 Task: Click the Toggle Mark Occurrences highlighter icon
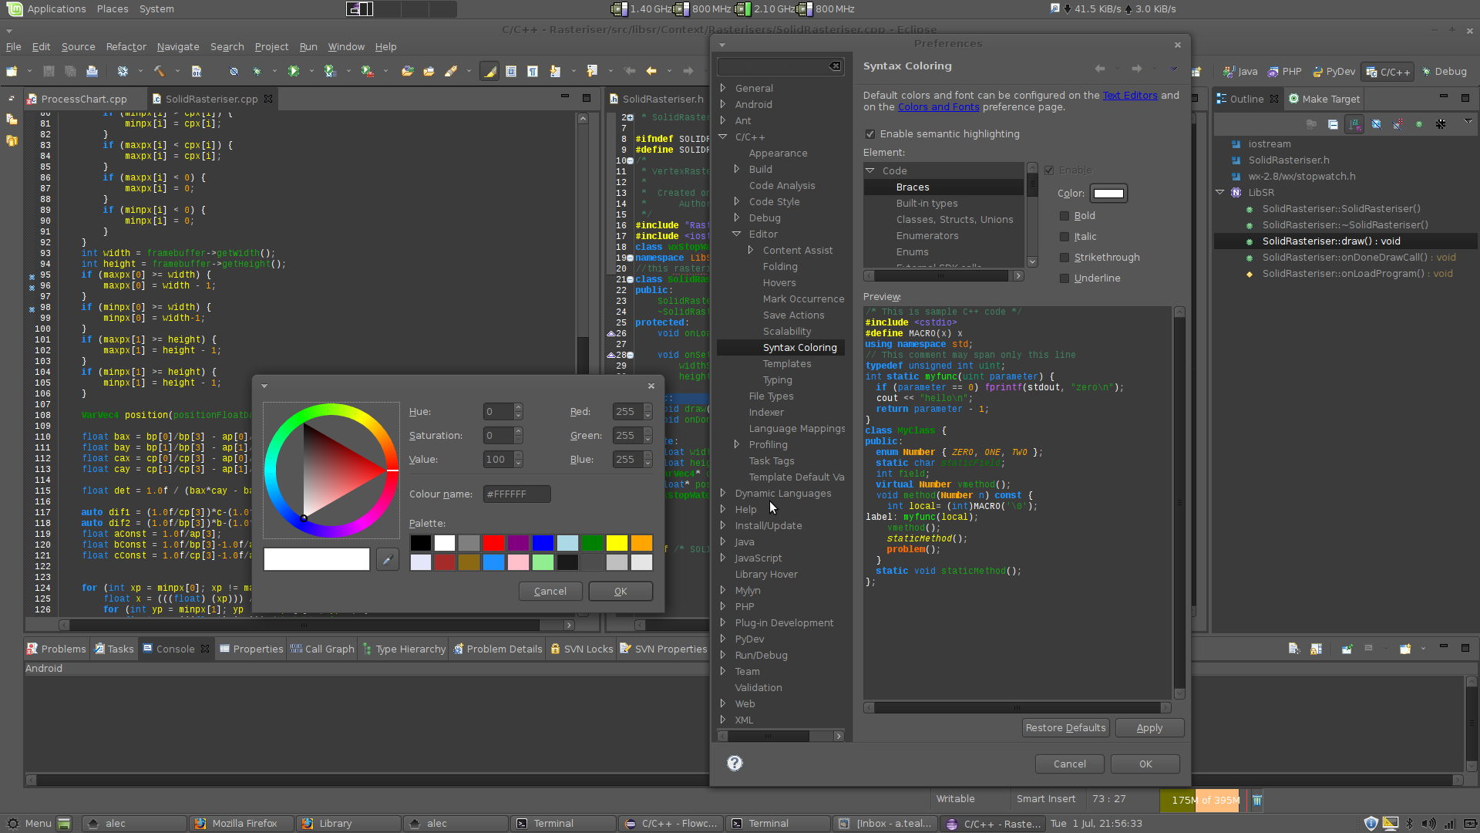(x=489, y=71)
